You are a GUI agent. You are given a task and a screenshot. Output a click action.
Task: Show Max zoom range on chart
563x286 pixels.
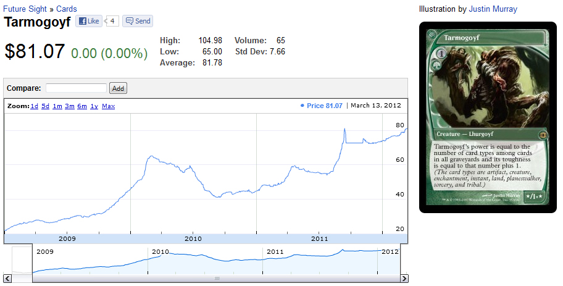(108, 106)
